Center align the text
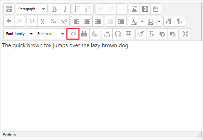Screen dimensions: 203x140 pyautogui.click(x=87, y=21)
